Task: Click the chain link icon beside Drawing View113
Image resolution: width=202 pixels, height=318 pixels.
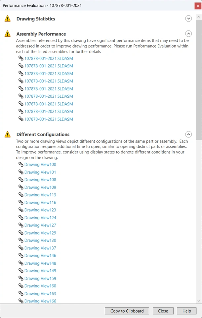Action: coord(21,195)
